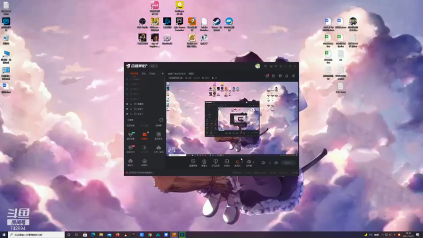The height and width of the screenshot is (238, 423).
Task: Add a new scene with the plus icon
Action: click(x=162, y=74)
